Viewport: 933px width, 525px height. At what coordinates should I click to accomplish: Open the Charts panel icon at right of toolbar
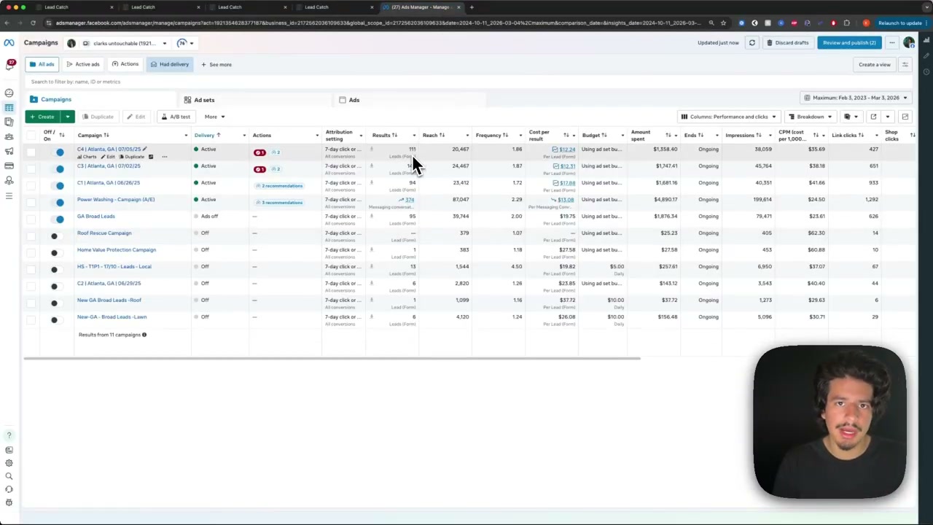pos(905,117)
